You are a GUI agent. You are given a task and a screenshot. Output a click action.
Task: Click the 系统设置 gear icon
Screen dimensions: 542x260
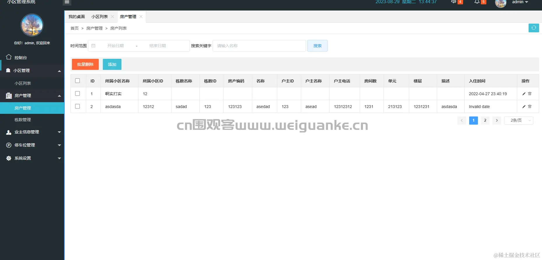tap(9, 158)
